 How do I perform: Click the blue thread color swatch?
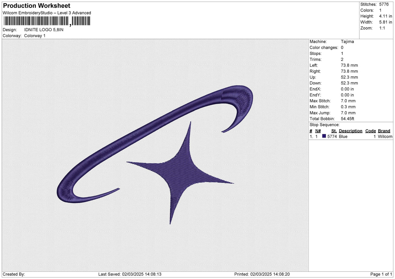pos(324,137)
